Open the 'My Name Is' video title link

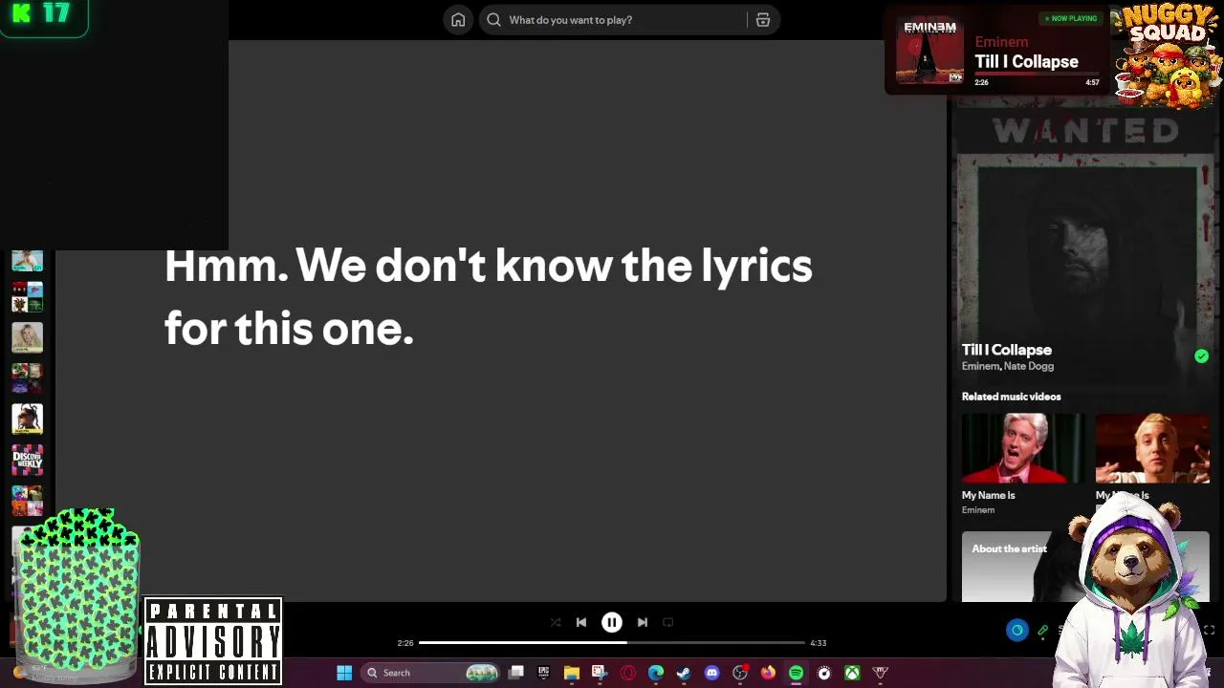(x=989, y=495)
